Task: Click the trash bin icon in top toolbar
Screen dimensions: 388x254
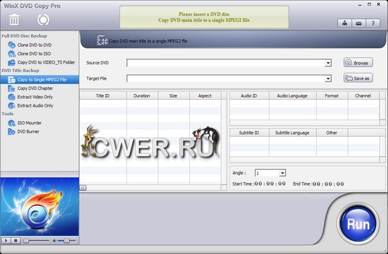Action: [x=14, y=20]
